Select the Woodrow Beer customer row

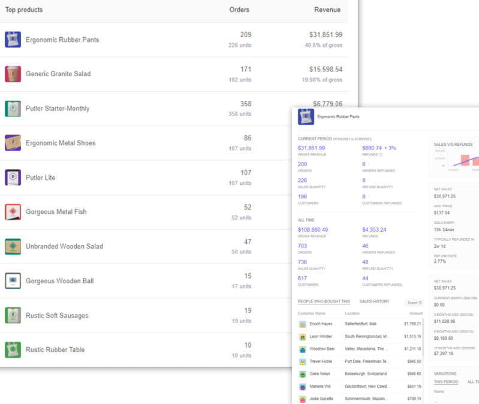point(360,349)
